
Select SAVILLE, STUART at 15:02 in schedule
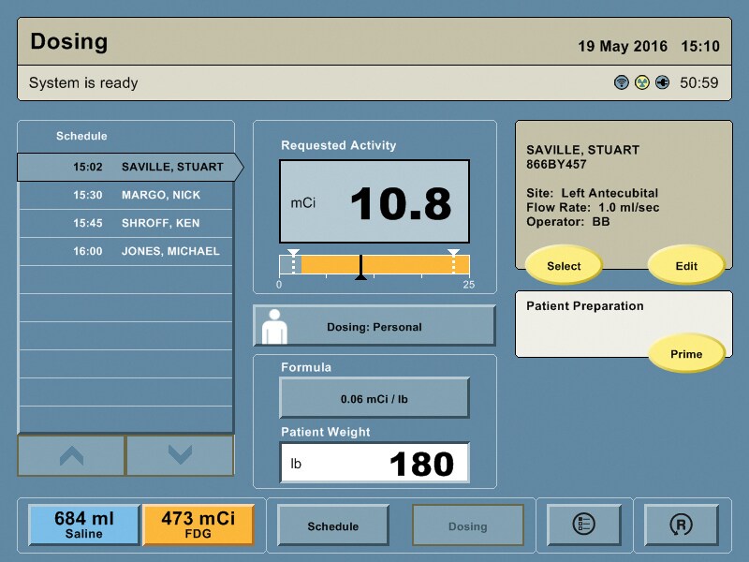coord(129,167)
